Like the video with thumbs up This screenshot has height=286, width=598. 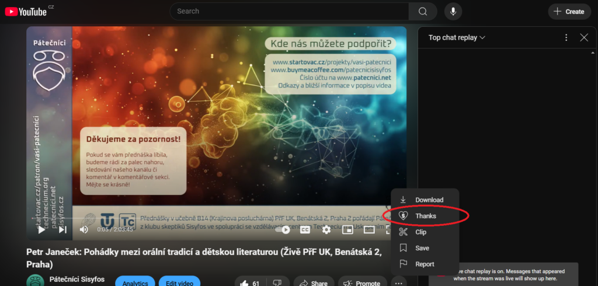[x=250, y=283]
